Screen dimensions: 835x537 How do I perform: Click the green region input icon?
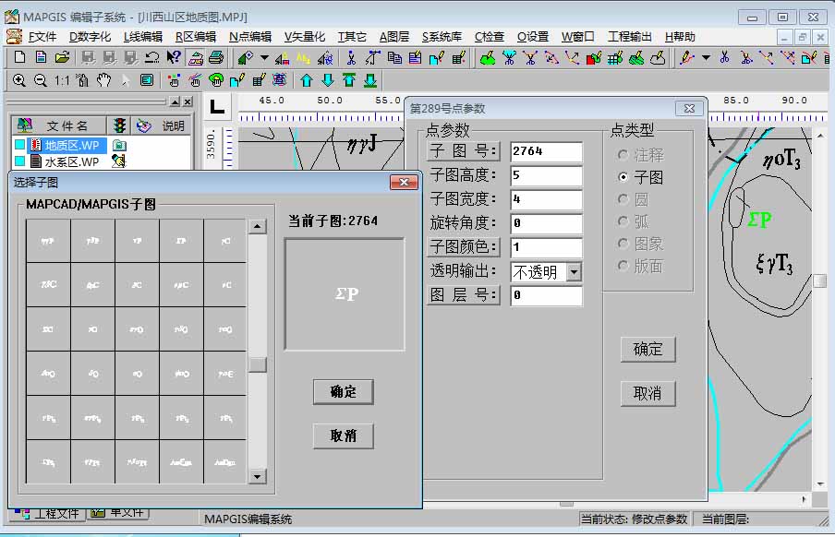click(488, 57)
